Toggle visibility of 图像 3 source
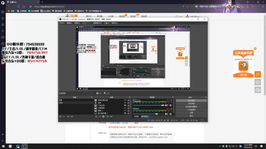The width and height of the screenshot is (266, 149). point(125,111)
